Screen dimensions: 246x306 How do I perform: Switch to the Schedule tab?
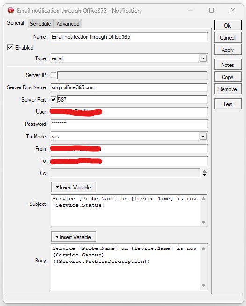click(40, 24)
